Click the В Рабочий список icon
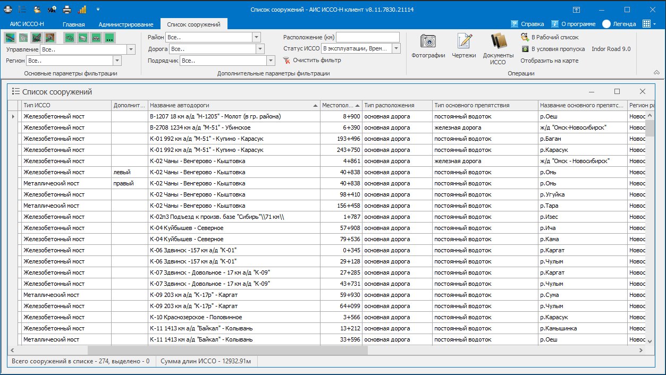This screenshot has height=375, width=666. point(525,37)
